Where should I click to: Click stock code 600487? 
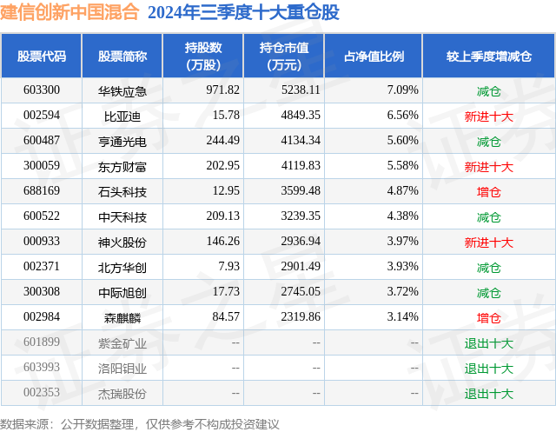pyautogui.click(x=42, y=141)
